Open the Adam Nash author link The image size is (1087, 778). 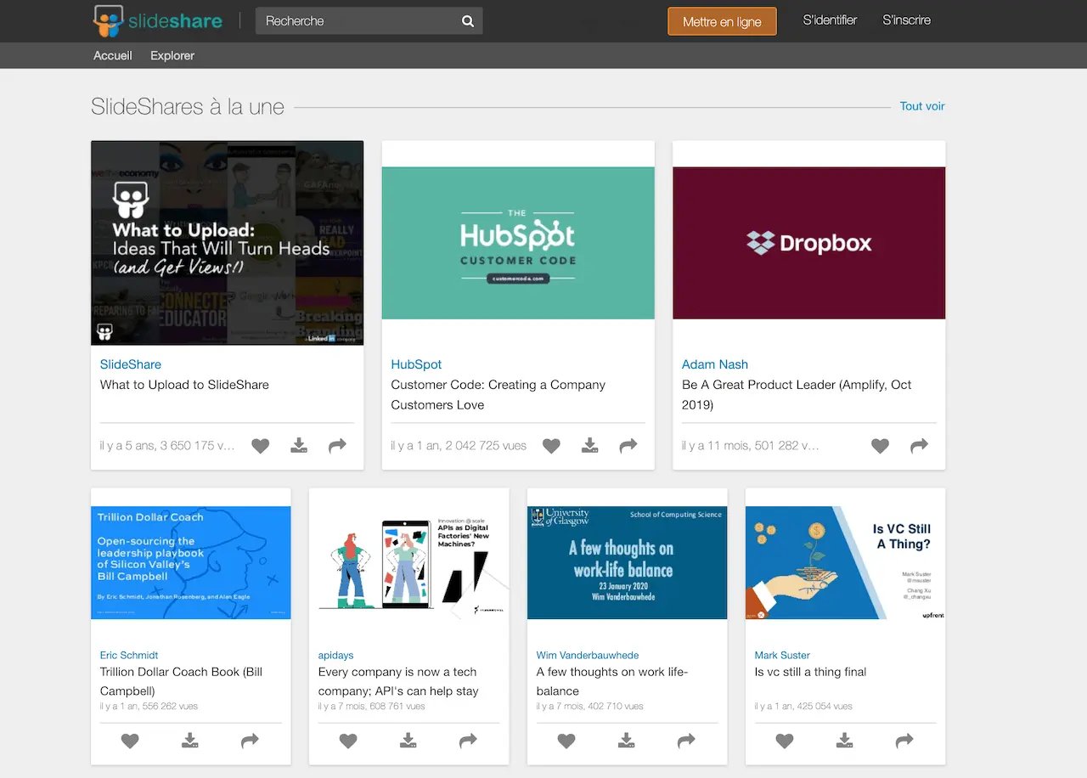tap(715, 364)
